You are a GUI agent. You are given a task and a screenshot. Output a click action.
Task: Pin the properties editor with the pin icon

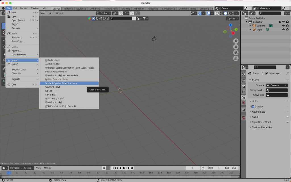[x=287, y=73]
